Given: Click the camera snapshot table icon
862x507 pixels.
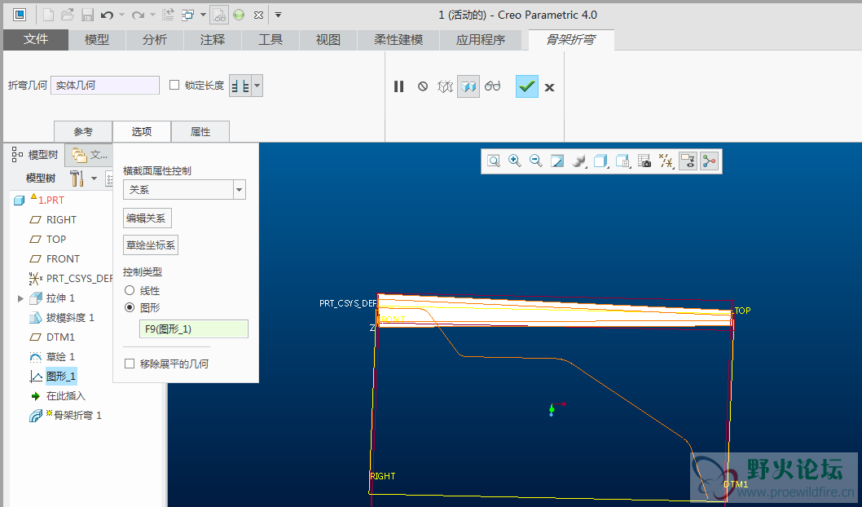Looking at the screenshot, I should tap(644, 161).
